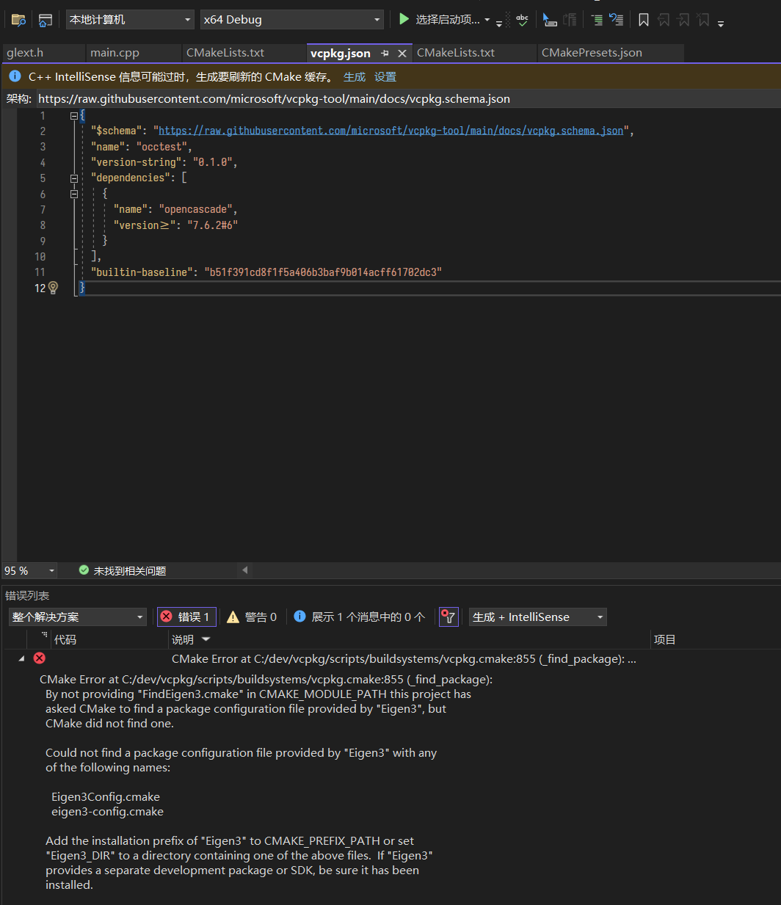Screen dimensions: 781x905
Task: Toggle the 错误 1 filter in Error List
Action: [x=186, y=617]
